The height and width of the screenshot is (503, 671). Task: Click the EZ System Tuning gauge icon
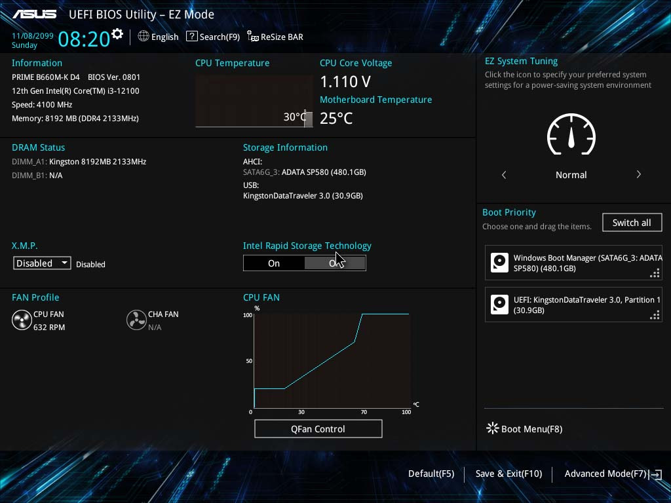[x=571, y=134]
